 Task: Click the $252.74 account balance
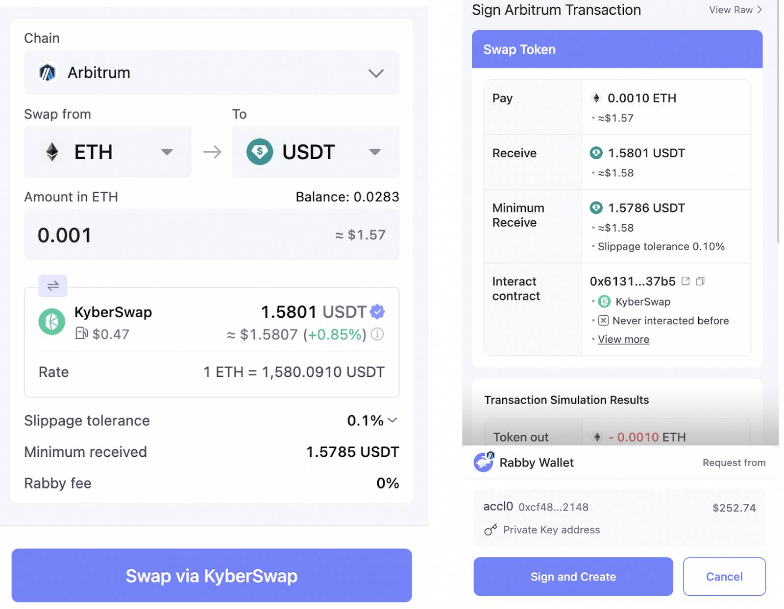pyautogui.click(x=734, y=508)
